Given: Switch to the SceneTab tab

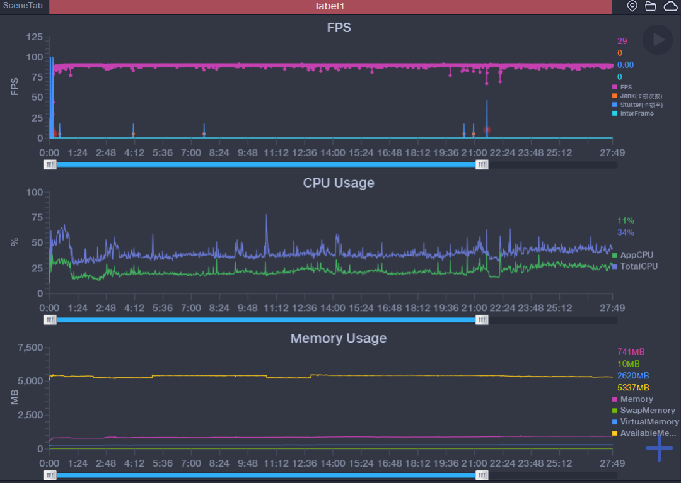Looking at the screenshot, I should (23, 5).
